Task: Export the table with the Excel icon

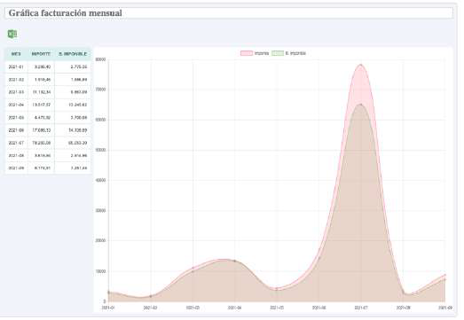Action: coord(12,34)
